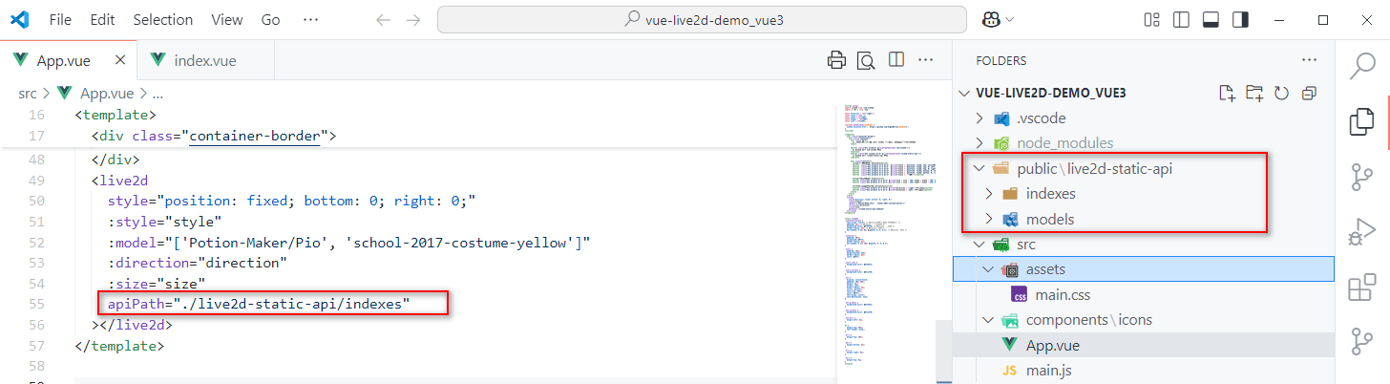Collapse the public\live2d-static-api folder
The height and width of the screenshot is (384, 1390).
tap(978, 168)
